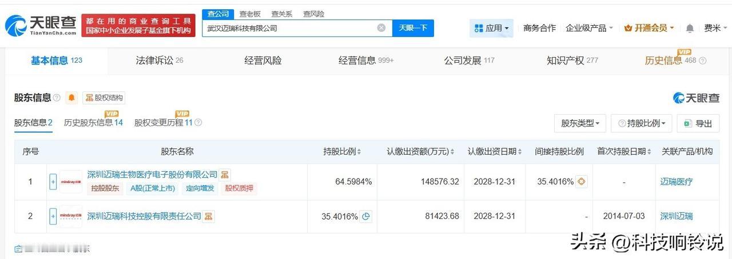Select 历史股东信息 14 sub-tab

click(93, 123)
